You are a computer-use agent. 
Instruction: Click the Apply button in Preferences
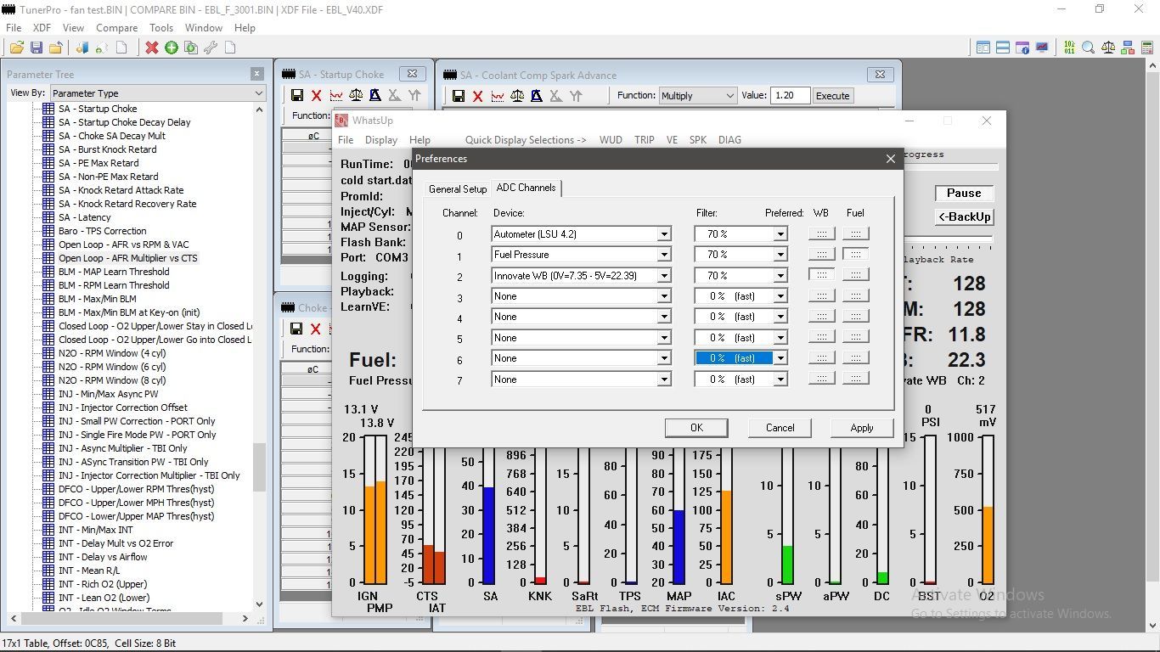pos(861,428)
